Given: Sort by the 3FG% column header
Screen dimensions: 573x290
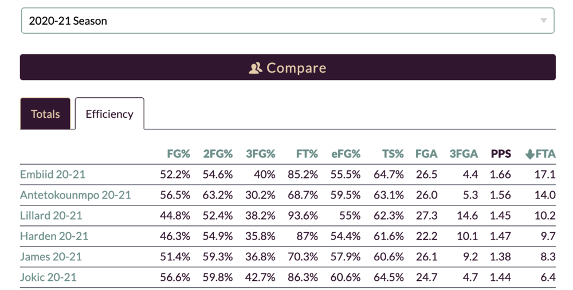Looking at the screenshot, I should [260, 154].
